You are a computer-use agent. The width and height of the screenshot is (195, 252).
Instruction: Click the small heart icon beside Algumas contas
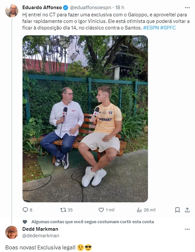pyautogui.click(x=25, y=222)
